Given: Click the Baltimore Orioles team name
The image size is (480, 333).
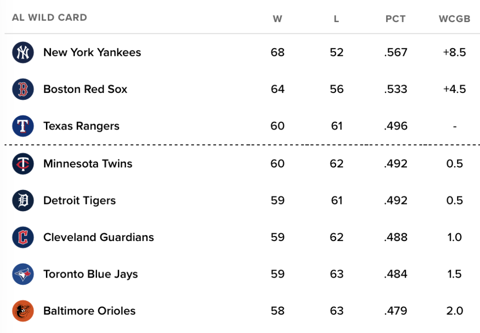Looking at the screenshot, I should coord(90,310).
